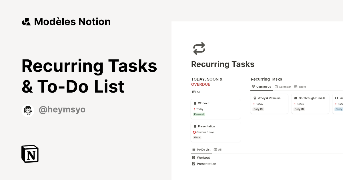Click the @heymsyo author link
343x180 pixels.
coord(62,109)
